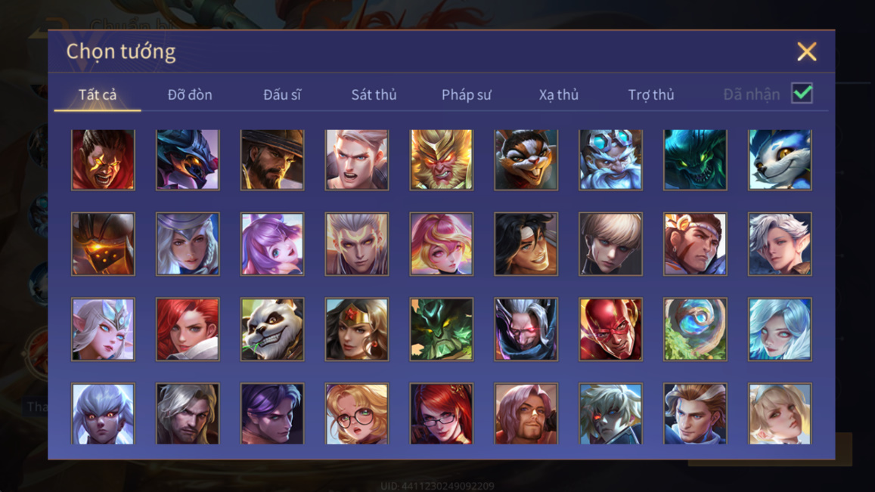Pick the Wonder Woman hero portrait
875x492 pixels.
coord(357,329)
